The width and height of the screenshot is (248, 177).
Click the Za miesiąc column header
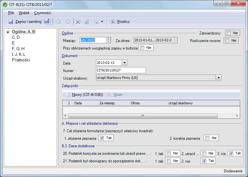(114, 103)
